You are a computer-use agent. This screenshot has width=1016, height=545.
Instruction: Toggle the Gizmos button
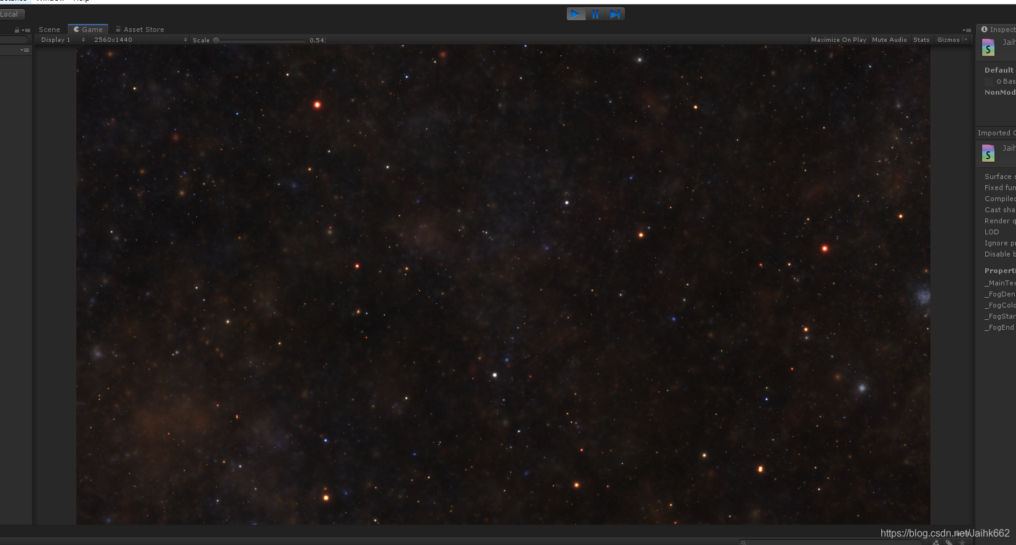(x=948, y=40)
